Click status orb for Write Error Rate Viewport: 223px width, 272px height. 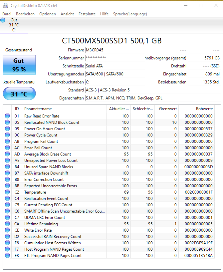click(x=7, y=230)
